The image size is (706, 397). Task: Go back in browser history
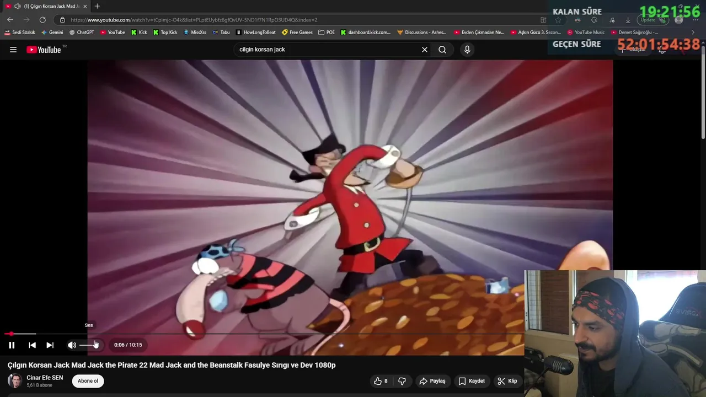10,20
